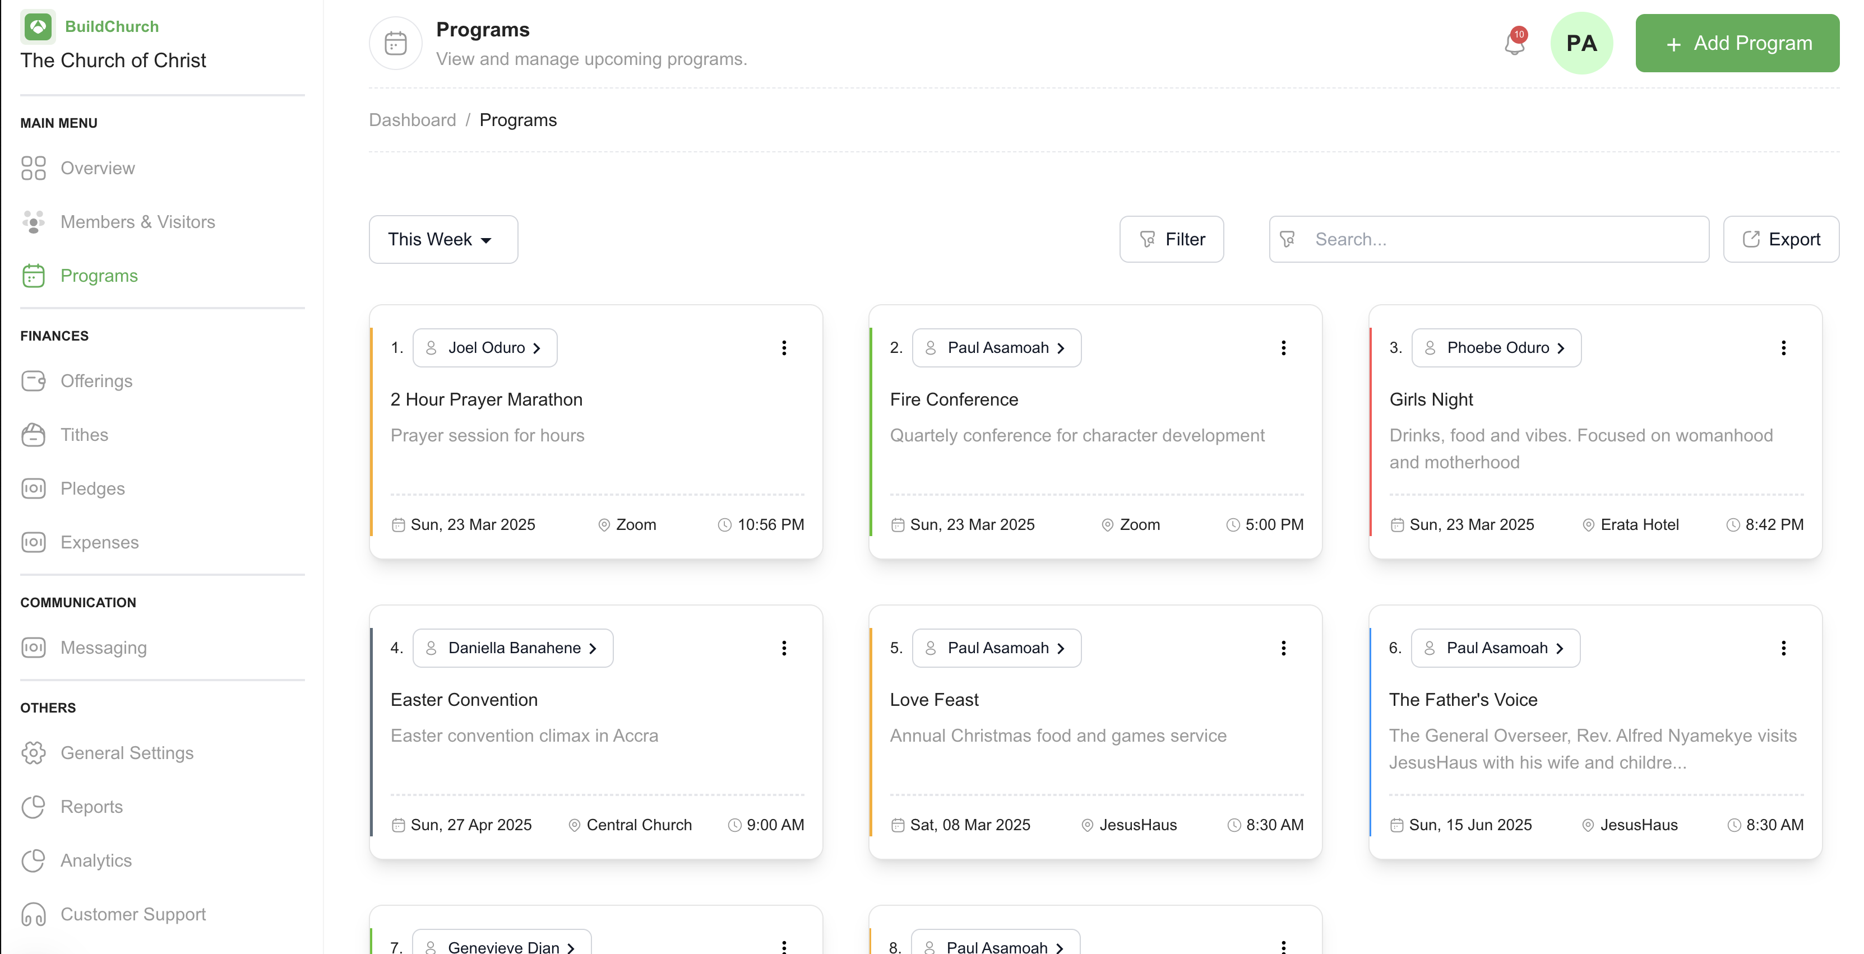The image size is (1864, 954).
Task: Open General Settings in sidebar
Action: pyautogui.click(x=127, y=753)
